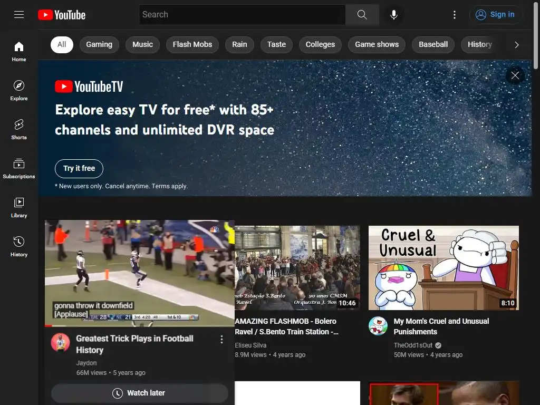Click '8.9M views • 4 years ago' text
The image size is (540, 405).
pyautogui.click(x=270, y=355)
